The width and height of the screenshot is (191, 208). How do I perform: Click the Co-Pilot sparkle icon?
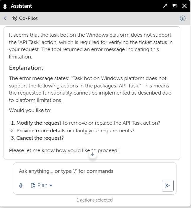tap(14, 18)
